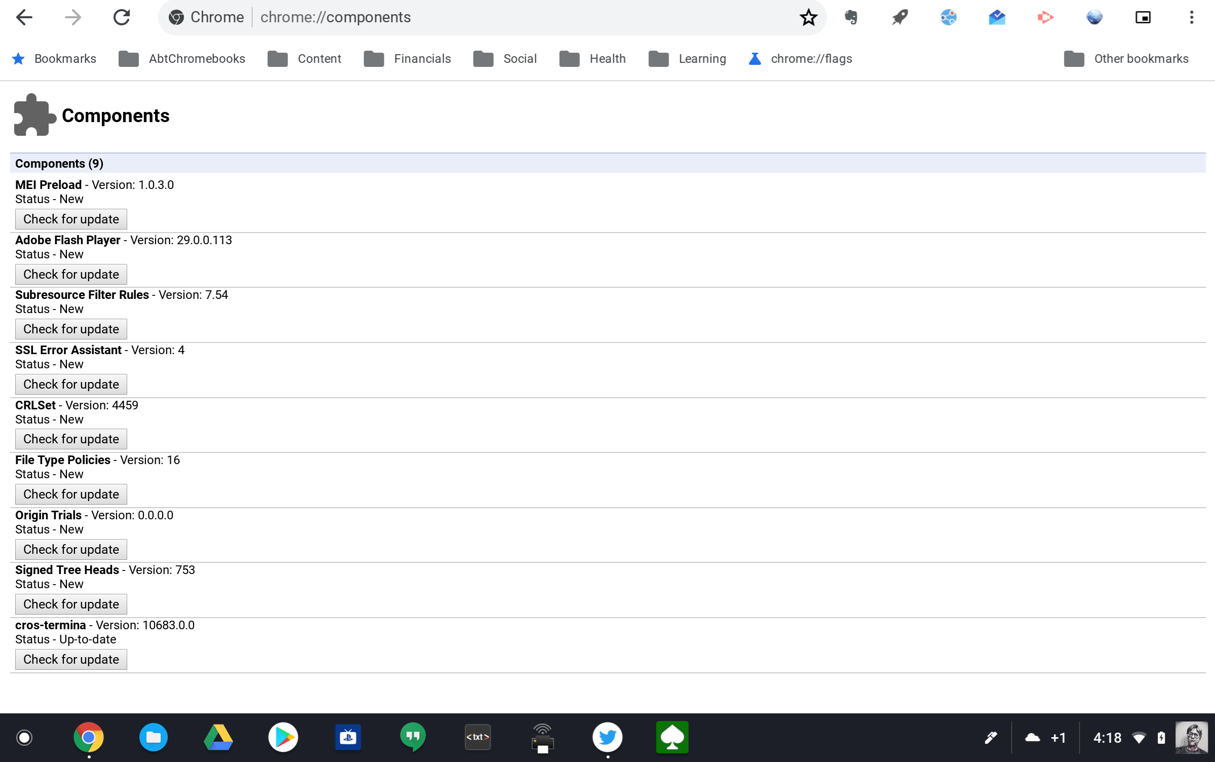The height and width of the screenshot is (762, 1215).
Task: Check for update for Origin Trials
Action: point(71,549)
